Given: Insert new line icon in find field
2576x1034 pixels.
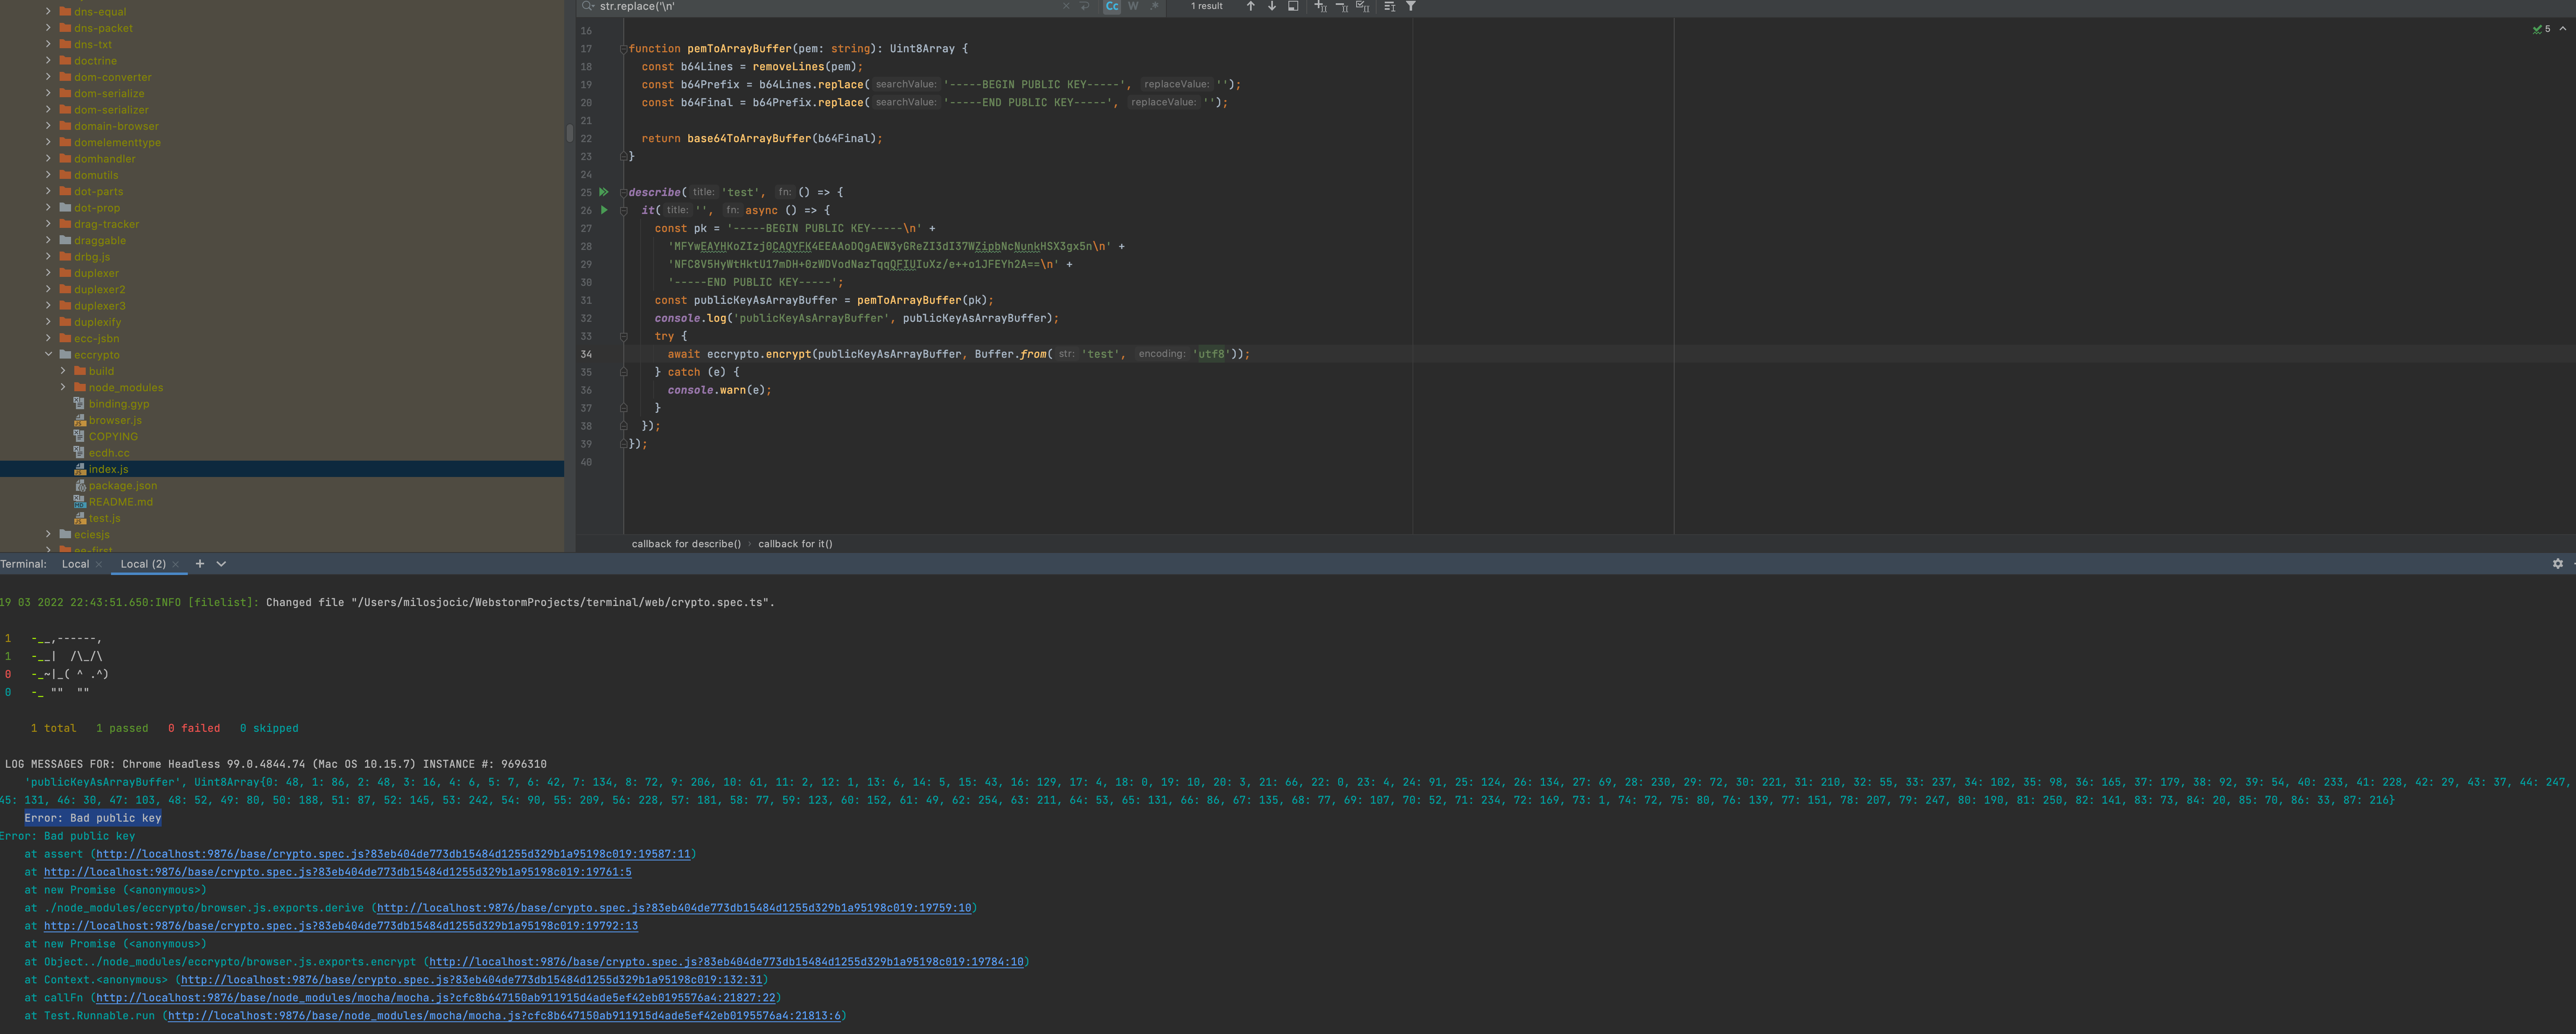Looking at the screenshot, I should tap(1085, 6).
